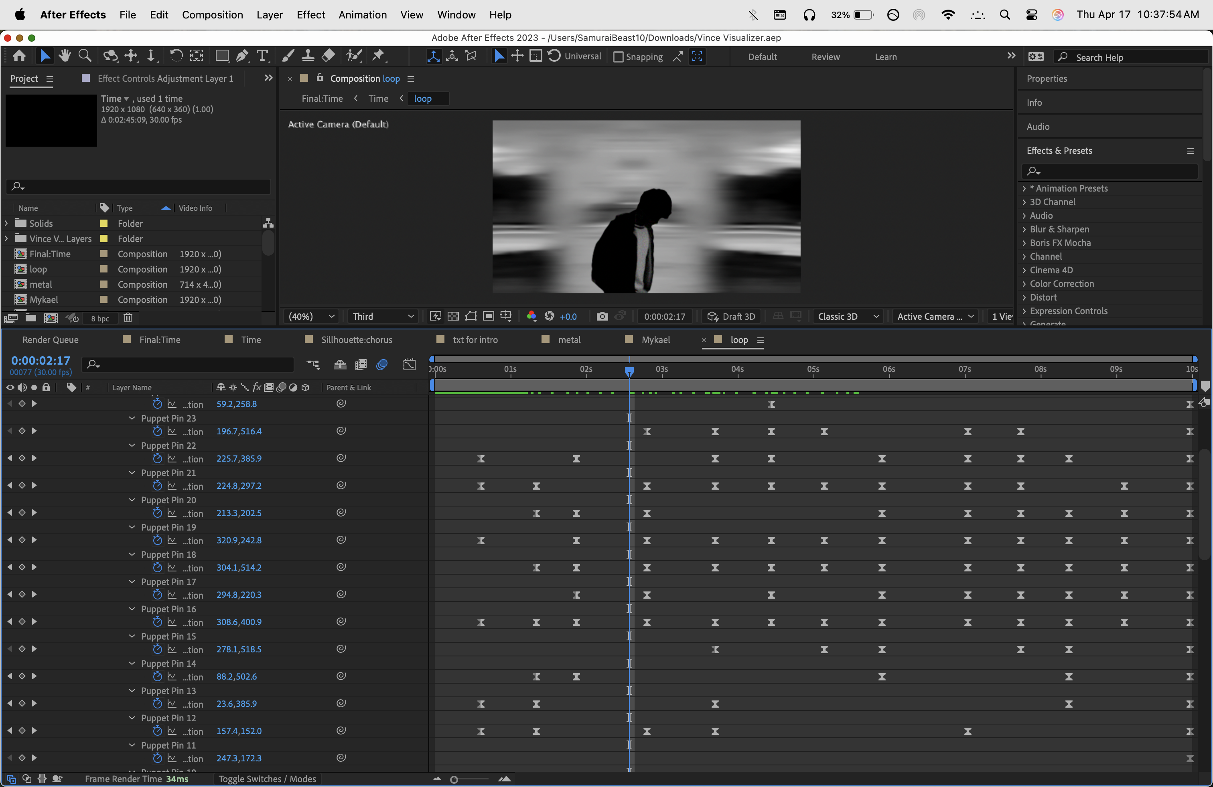
Task: Enable the Snapping checkbox
Action: 618,57
